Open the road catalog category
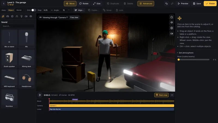 17,16
